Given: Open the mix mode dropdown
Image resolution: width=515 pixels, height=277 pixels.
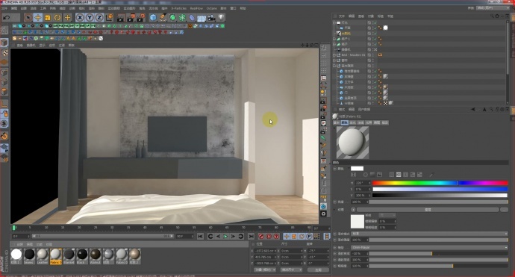Looking at the screenshot, I should click(430, 234).
